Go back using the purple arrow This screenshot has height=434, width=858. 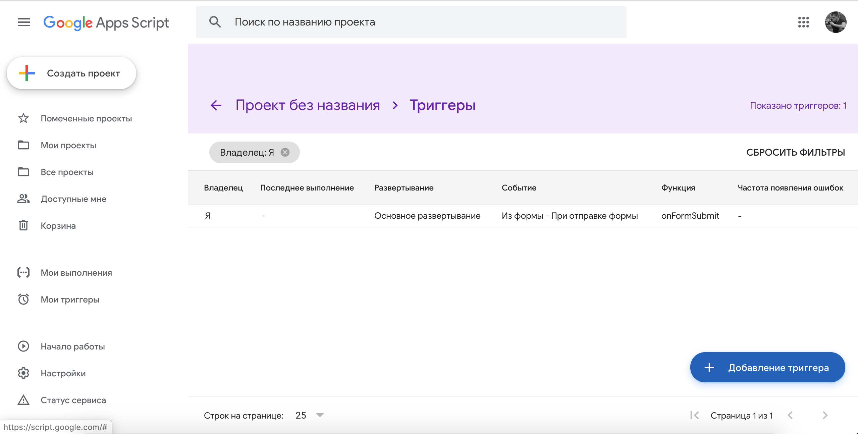216,105
